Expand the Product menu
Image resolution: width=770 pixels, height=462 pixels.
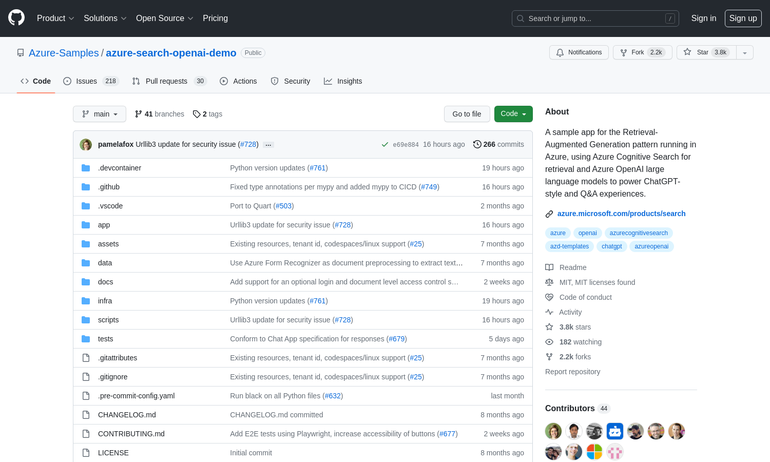tap(55, 18)
